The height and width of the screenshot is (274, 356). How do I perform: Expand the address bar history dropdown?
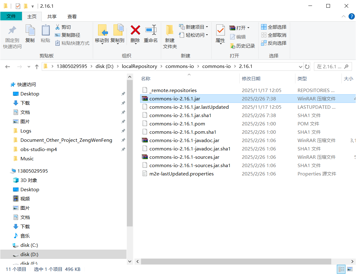[301, 67]
